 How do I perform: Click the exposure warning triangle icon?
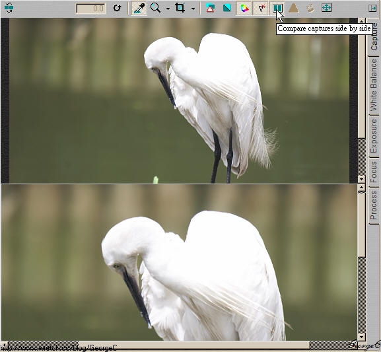tap(210, 9)
